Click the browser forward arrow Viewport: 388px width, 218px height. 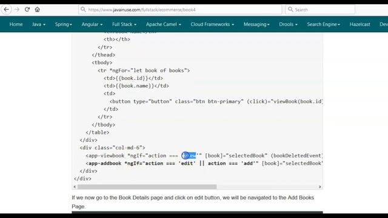point(17,10)
